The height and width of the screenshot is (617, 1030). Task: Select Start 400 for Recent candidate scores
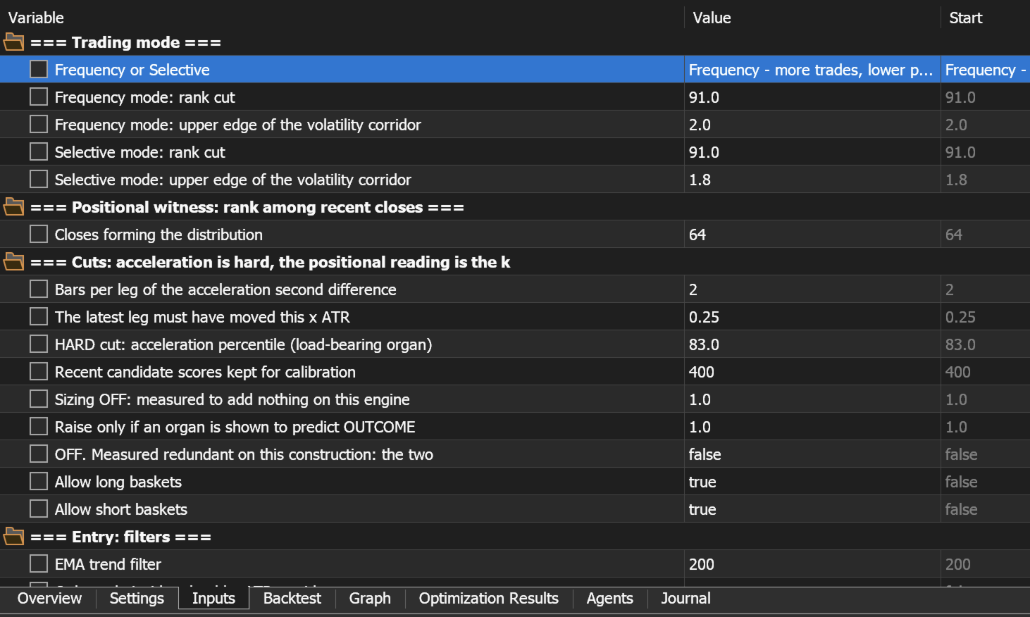(x=986, y=372)
